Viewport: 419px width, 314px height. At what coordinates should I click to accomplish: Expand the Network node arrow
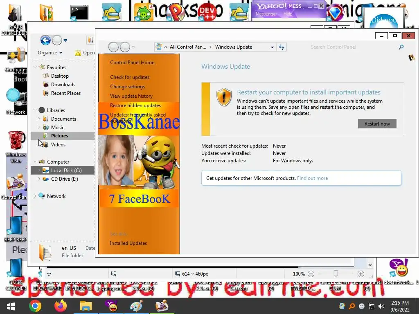[35, 196]
